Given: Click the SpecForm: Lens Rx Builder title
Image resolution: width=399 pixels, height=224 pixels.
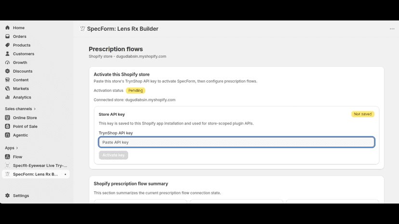Looking at the screenshot, I should [123, 29].
